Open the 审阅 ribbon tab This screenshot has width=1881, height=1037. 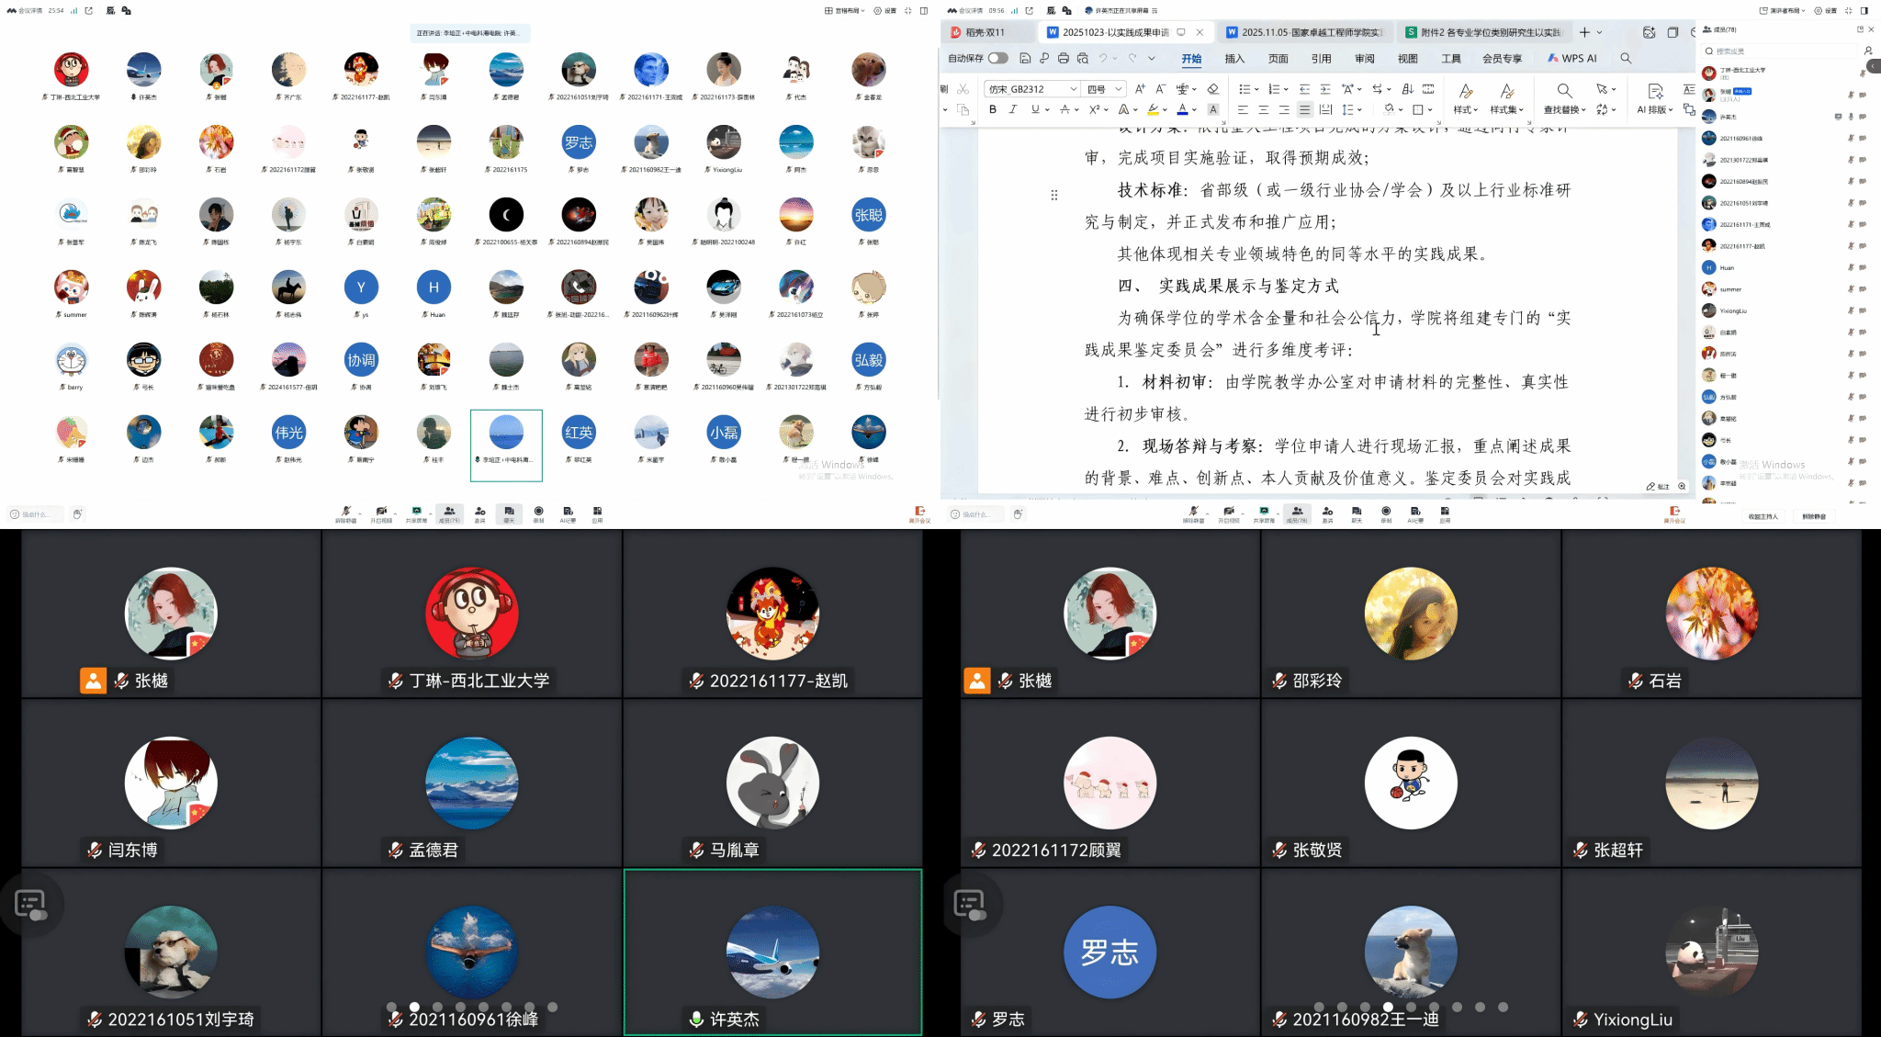pyautogui.click(x=1365, y=59)
